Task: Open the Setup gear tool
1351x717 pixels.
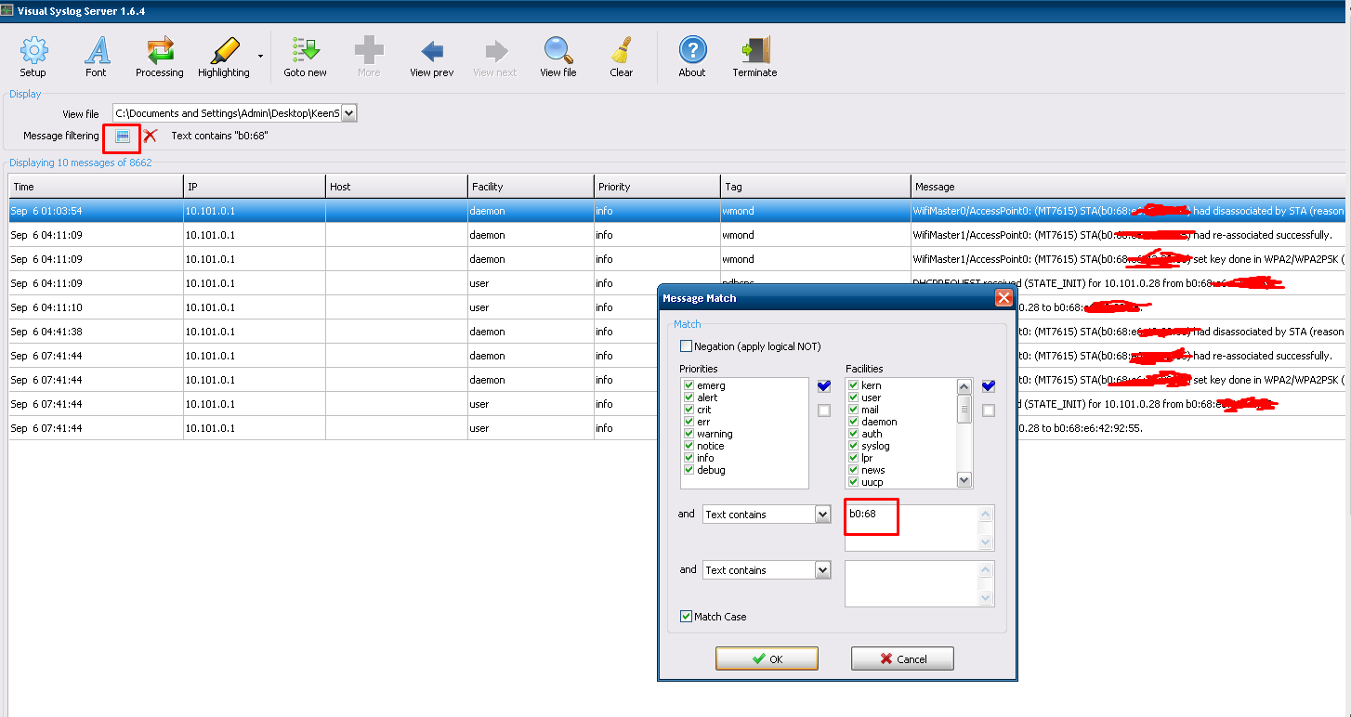Action: click(33, 57)
